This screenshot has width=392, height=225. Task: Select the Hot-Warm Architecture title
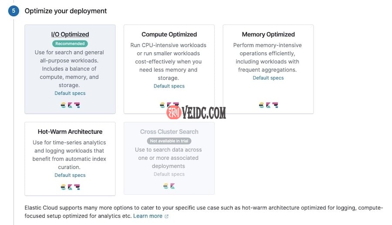[x=70, y=131]
